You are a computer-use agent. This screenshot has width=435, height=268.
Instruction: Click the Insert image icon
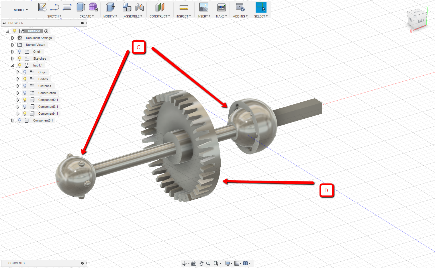coord(204,7)
